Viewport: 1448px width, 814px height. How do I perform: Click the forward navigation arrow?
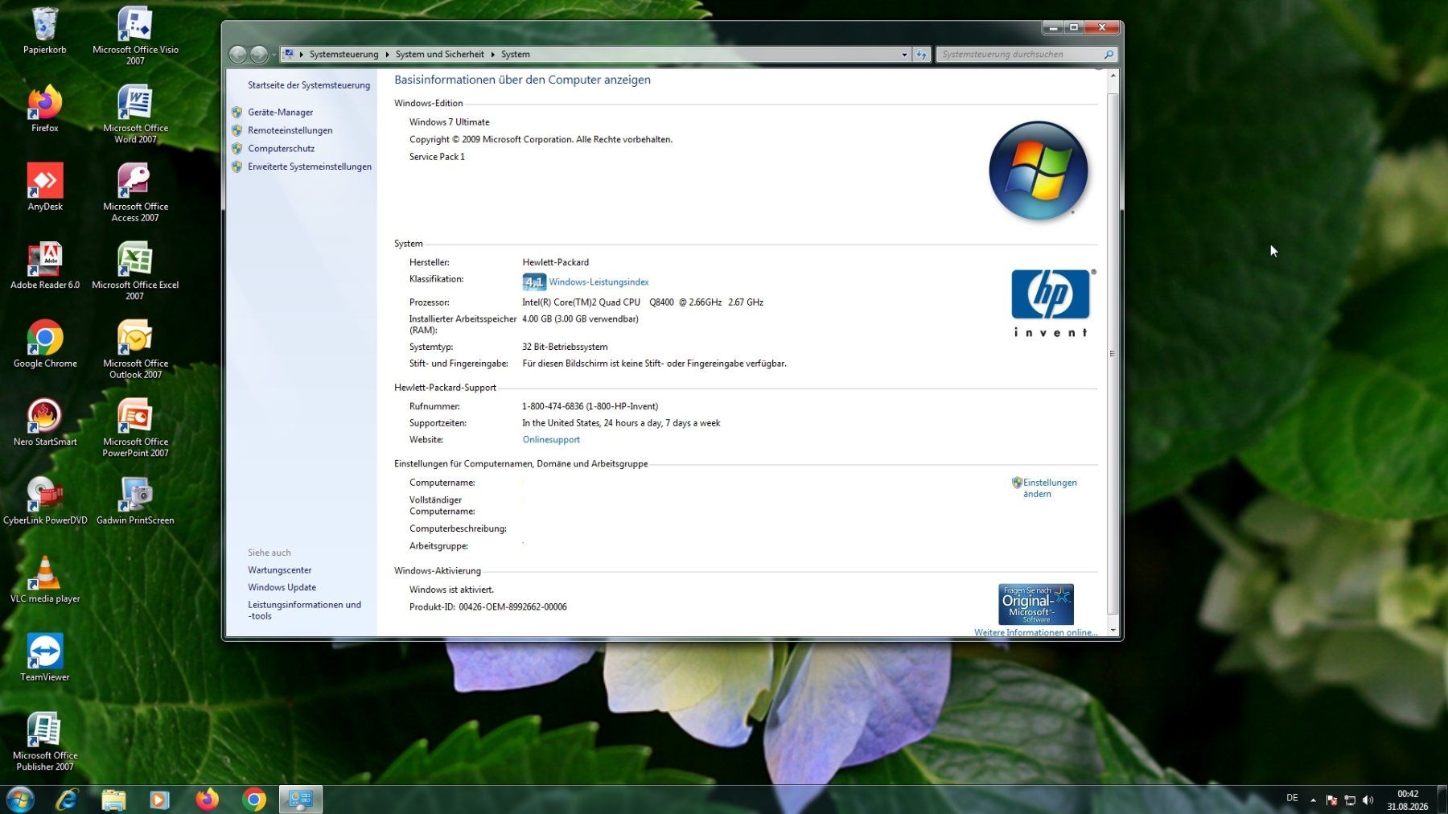259,54
